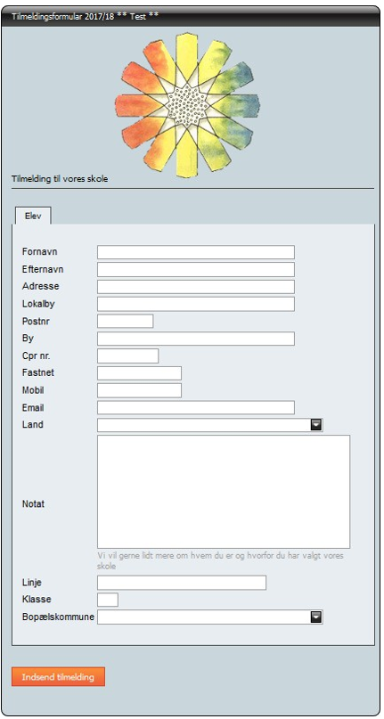The image size is (384, 719).
Task: Activate the By text field
Action: (196, 339)
